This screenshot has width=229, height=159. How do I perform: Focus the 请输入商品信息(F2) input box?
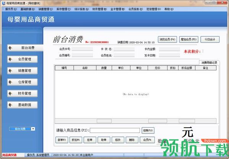tap(115, 130)
